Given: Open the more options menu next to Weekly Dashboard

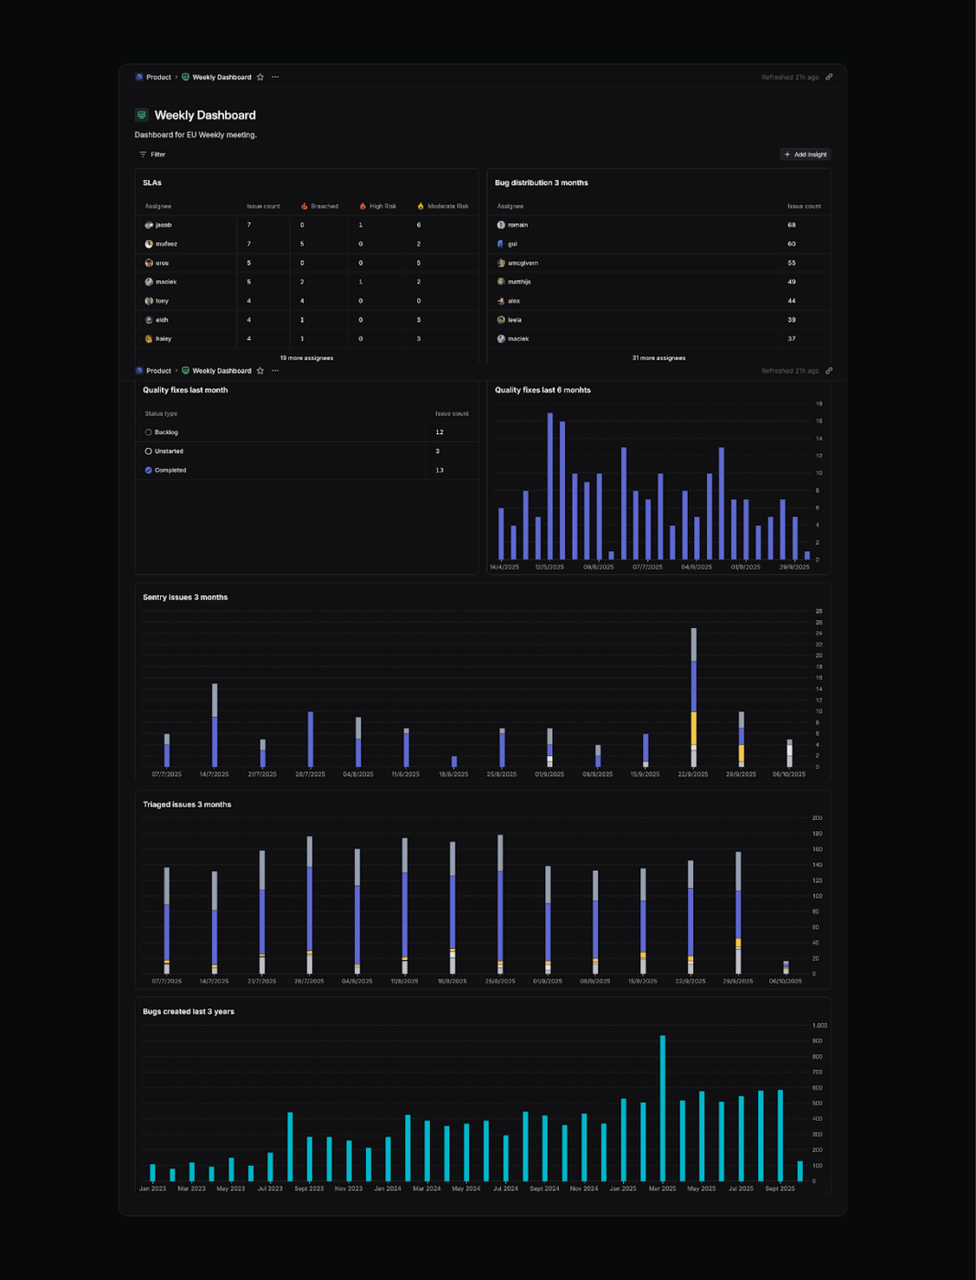Looking at the screenshot, I should coord(274,77).
